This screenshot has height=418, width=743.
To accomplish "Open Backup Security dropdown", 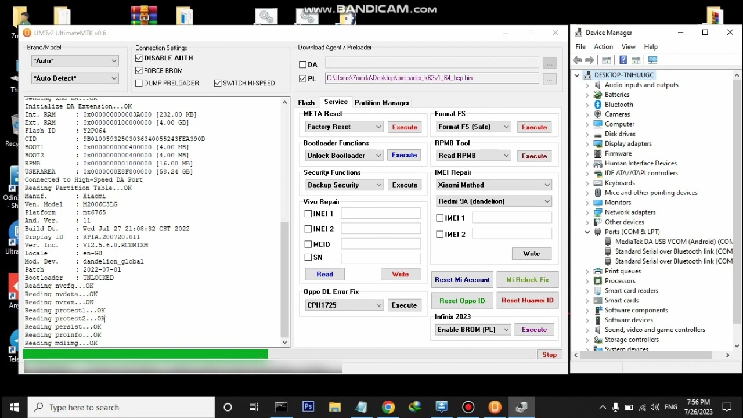I will (x=344, y=185).
